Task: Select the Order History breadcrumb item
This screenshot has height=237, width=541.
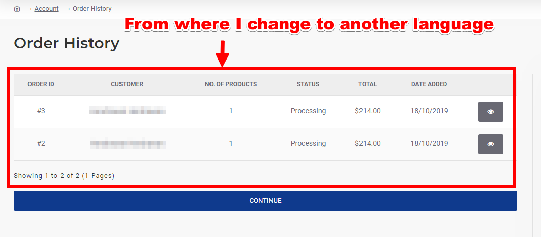Action: [x=92, y=9]
